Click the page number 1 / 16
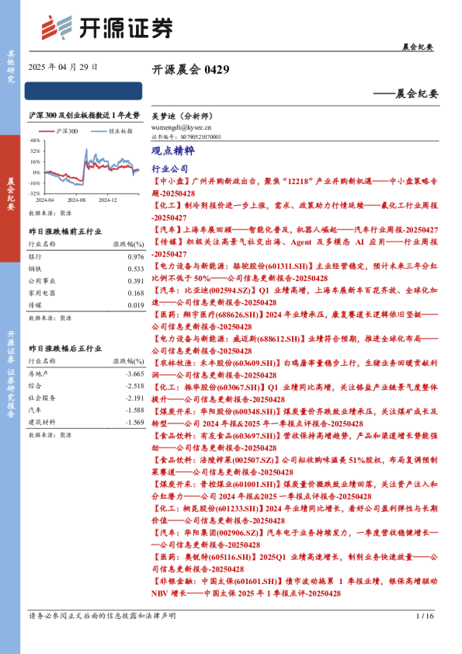462x654 pixels. (x=425, y=616)
